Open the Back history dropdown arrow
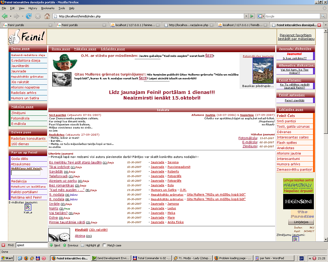The image size is (328, 262). (x=11, y=16)
